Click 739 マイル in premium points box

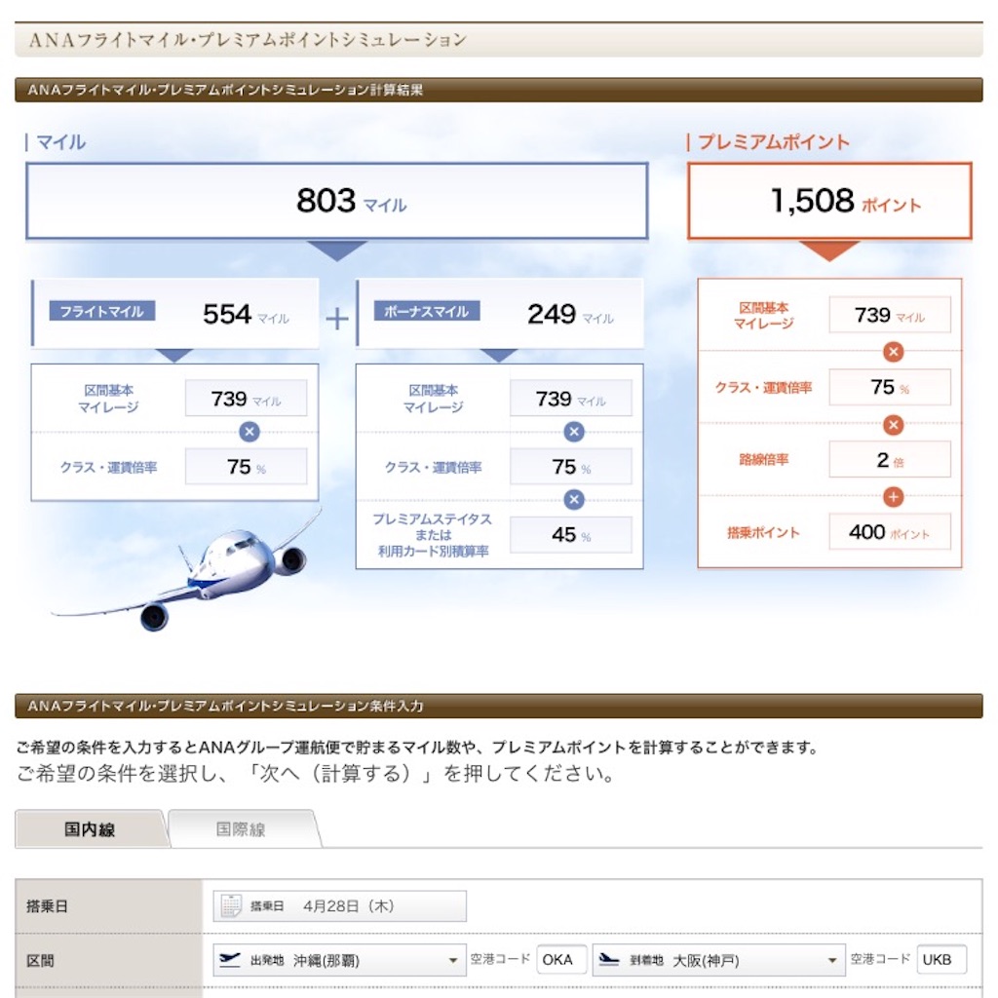[890, 315]
